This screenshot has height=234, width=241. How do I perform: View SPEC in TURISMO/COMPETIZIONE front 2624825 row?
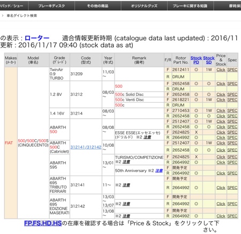click(x=232, y=157)
